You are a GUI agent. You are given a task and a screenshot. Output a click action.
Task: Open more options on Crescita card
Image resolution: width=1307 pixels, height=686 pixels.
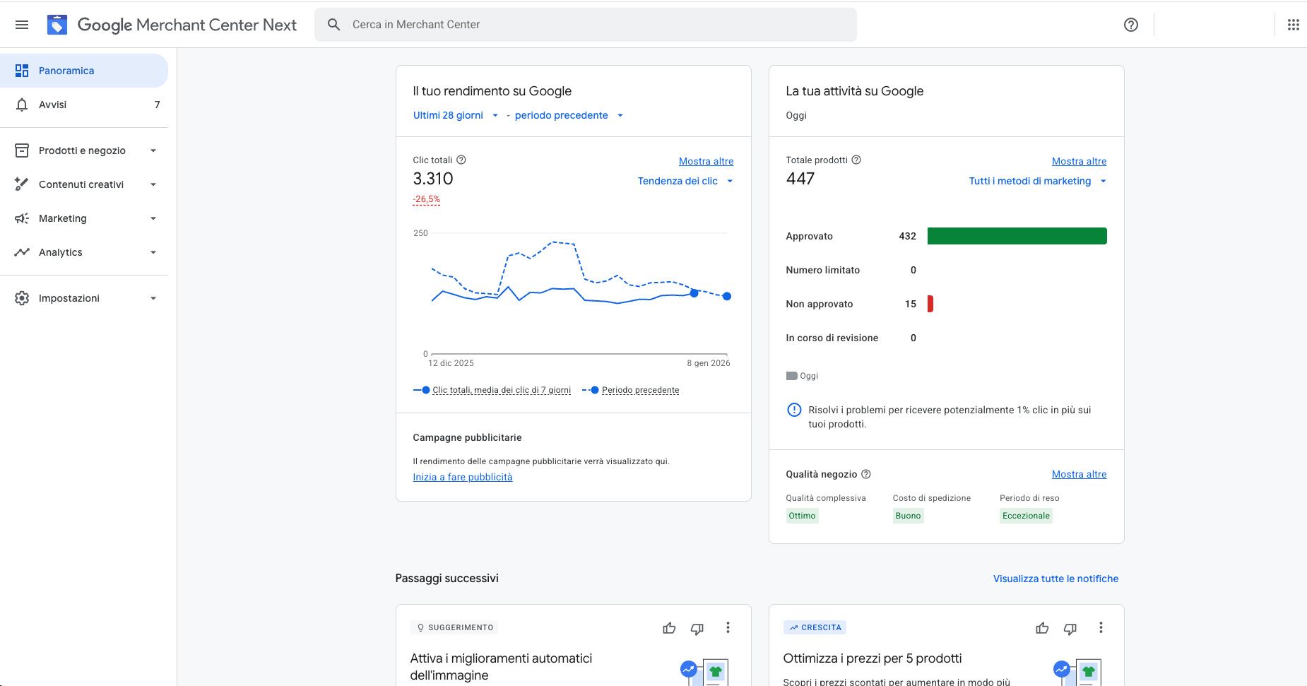coord(1101,627)
